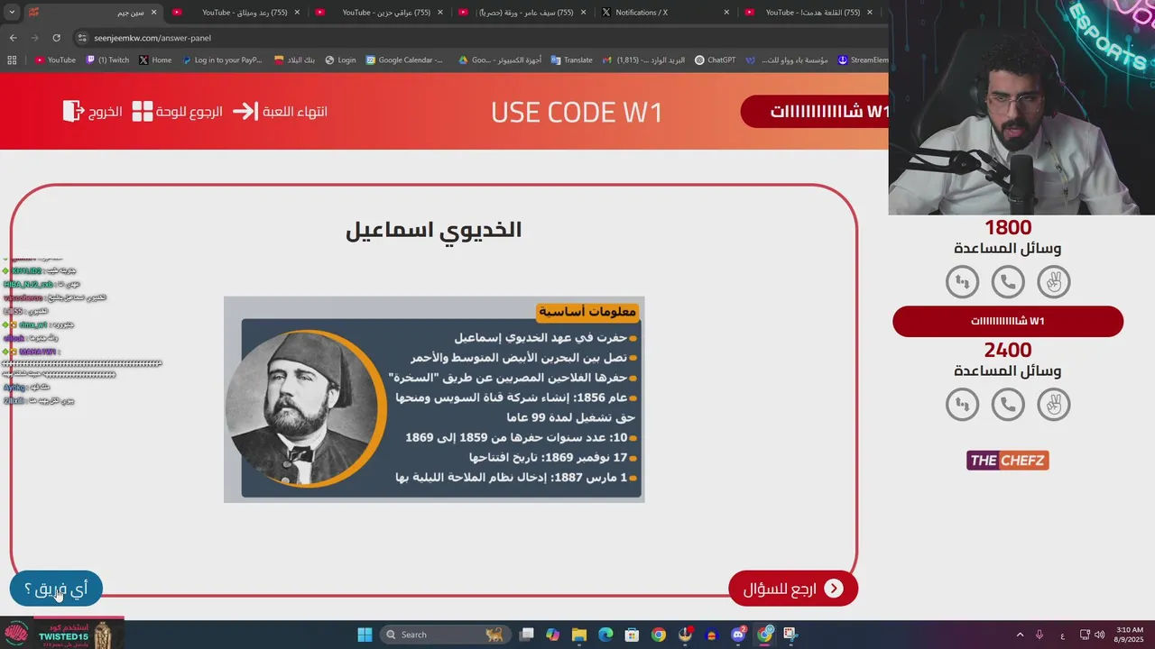Close the Notifications / X tab
Image resolution: width=1155 pixels, height=649 pixels.
[x=726, y=13]
